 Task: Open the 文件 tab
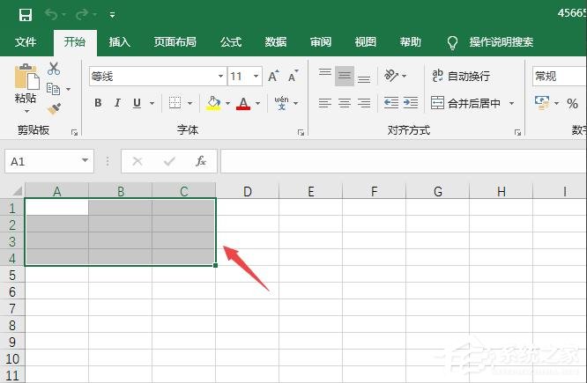click(x=26, y=42)
